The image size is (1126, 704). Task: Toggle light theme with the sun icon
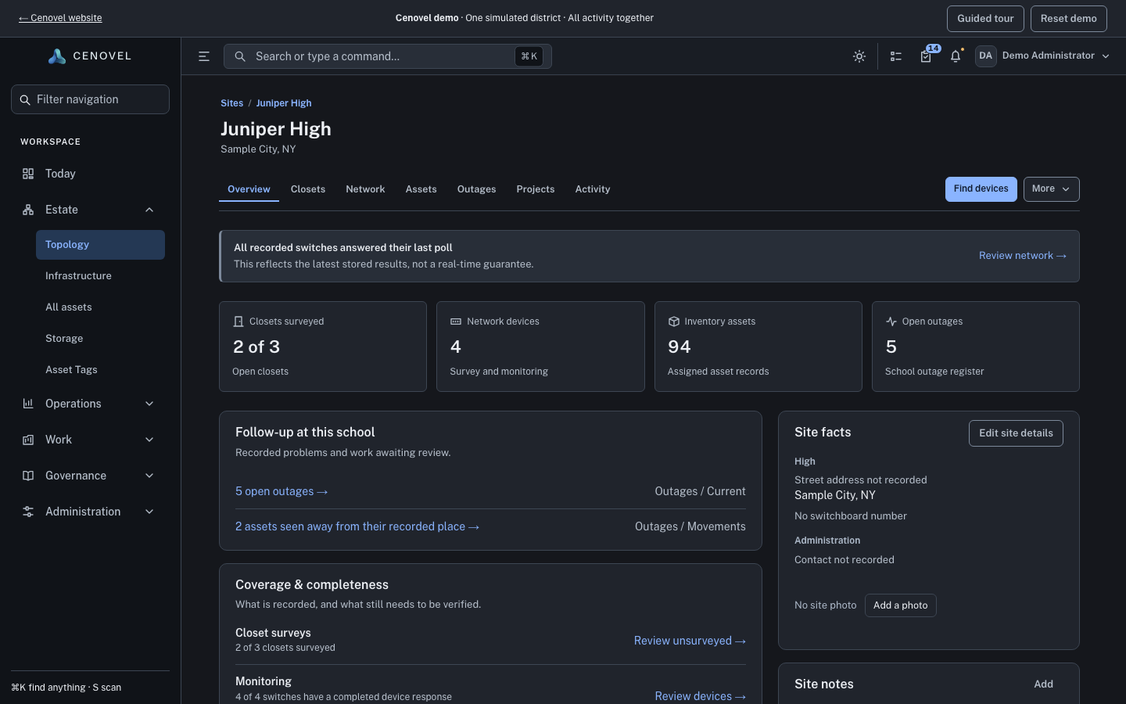(x=859, y=56)
